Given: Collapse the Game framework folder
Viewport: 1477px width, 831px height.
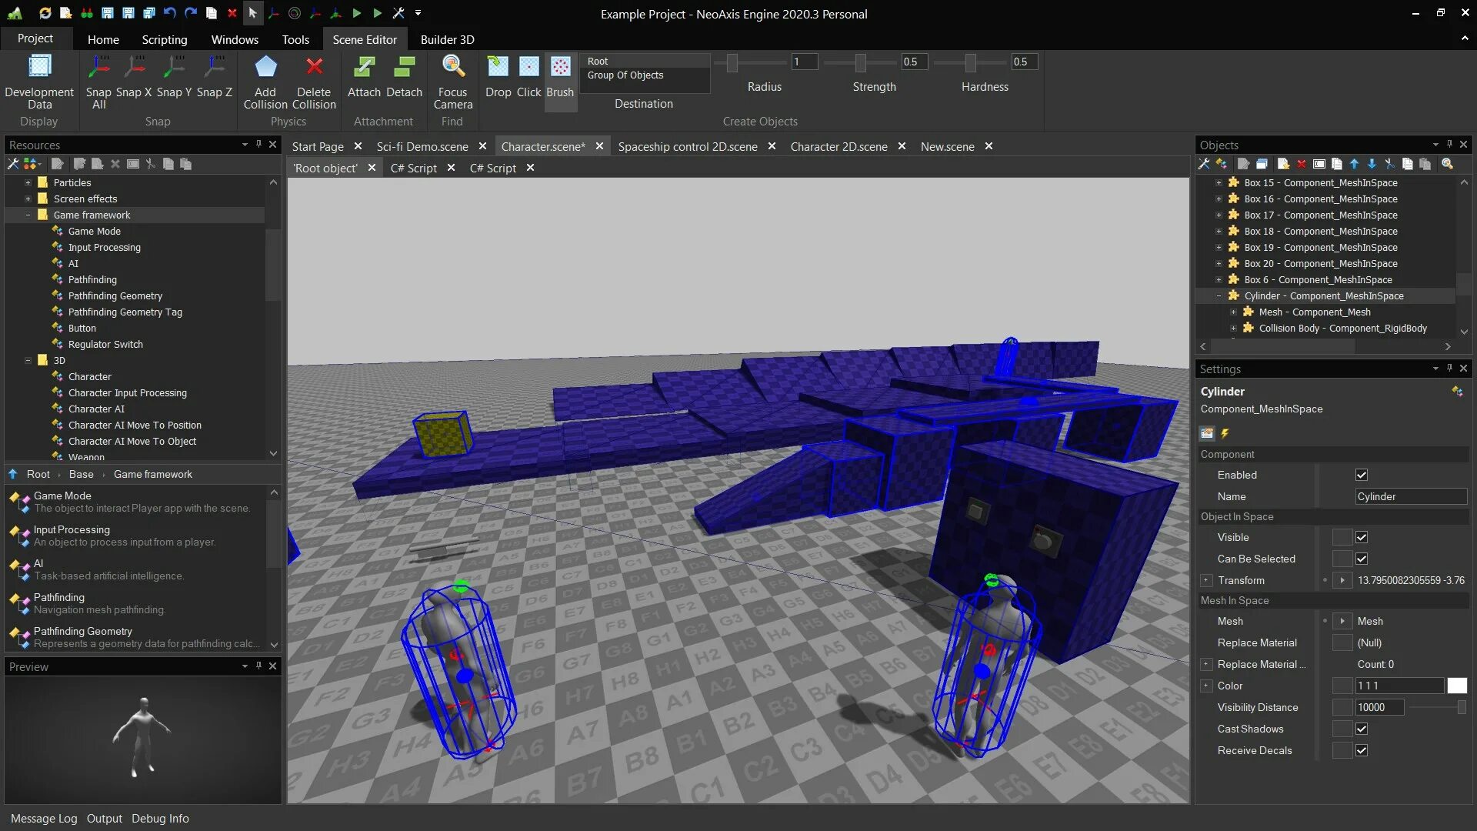Looking at the screenshot, I should 28,215.
